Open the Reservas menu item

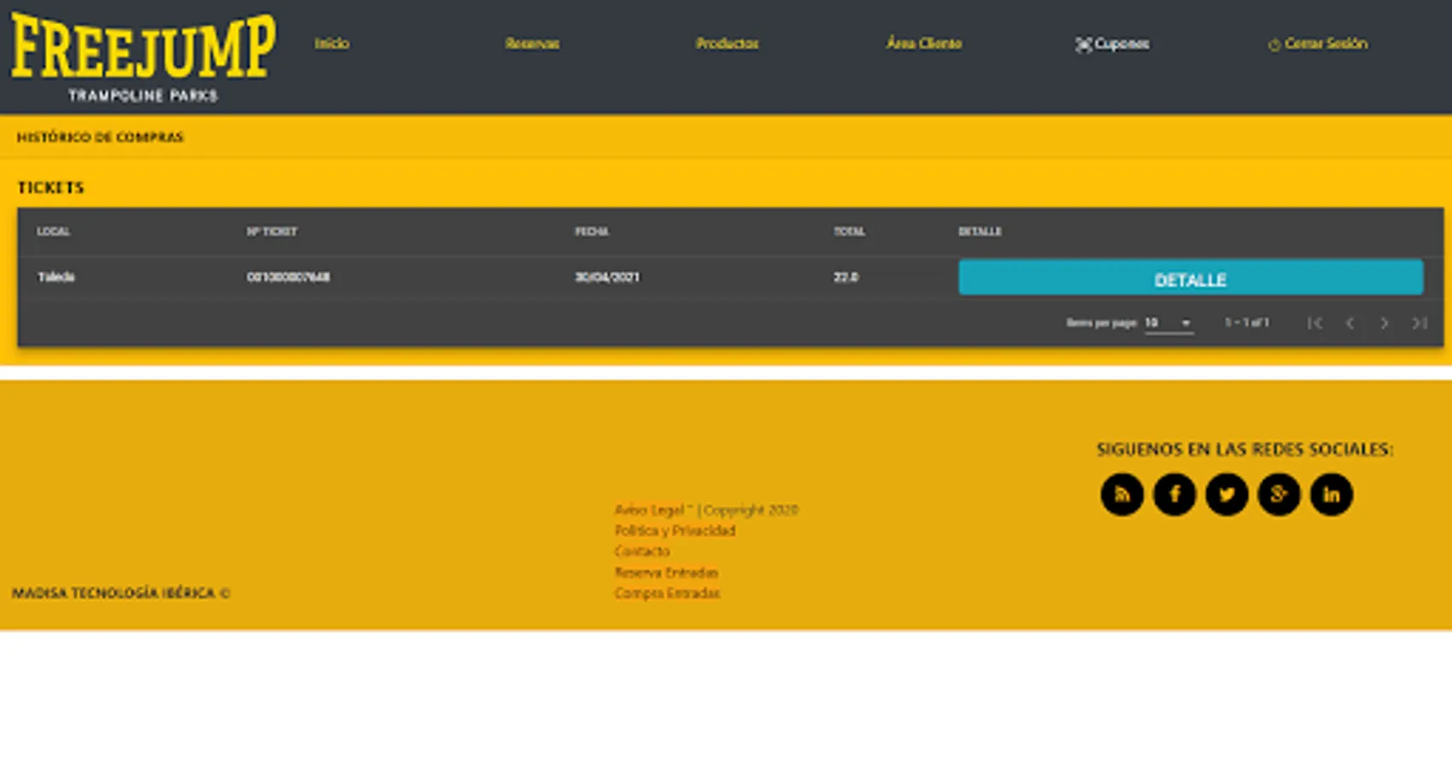[532, 44]
